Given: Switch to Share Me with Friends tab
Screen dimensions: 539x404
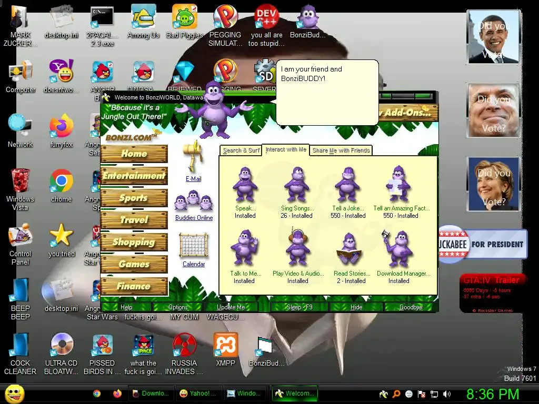Looking at the screenshot, I should (x=341, y=150).
